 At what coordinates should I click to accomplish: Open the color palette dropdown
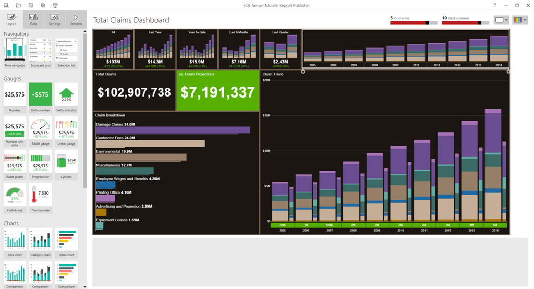point(520,20)
